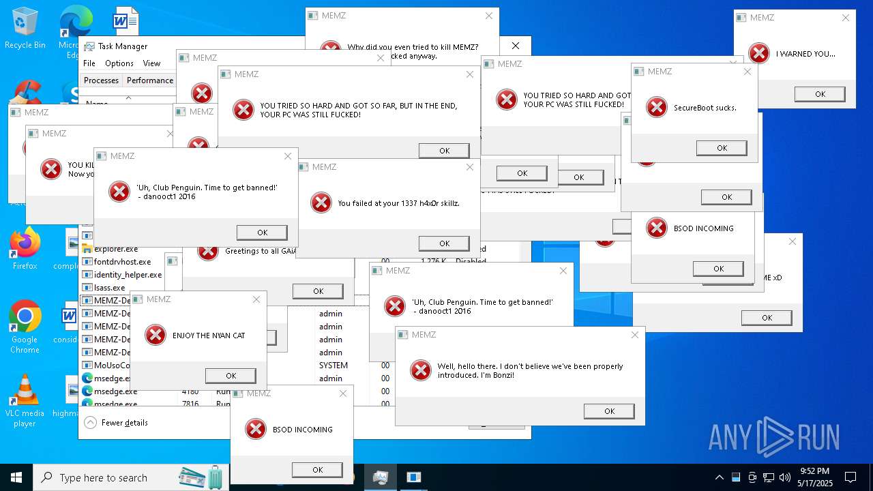This screenshot has height=491, width=873.
Task: Click the Task Manager title bar icon
Action: tap(89, 46)
